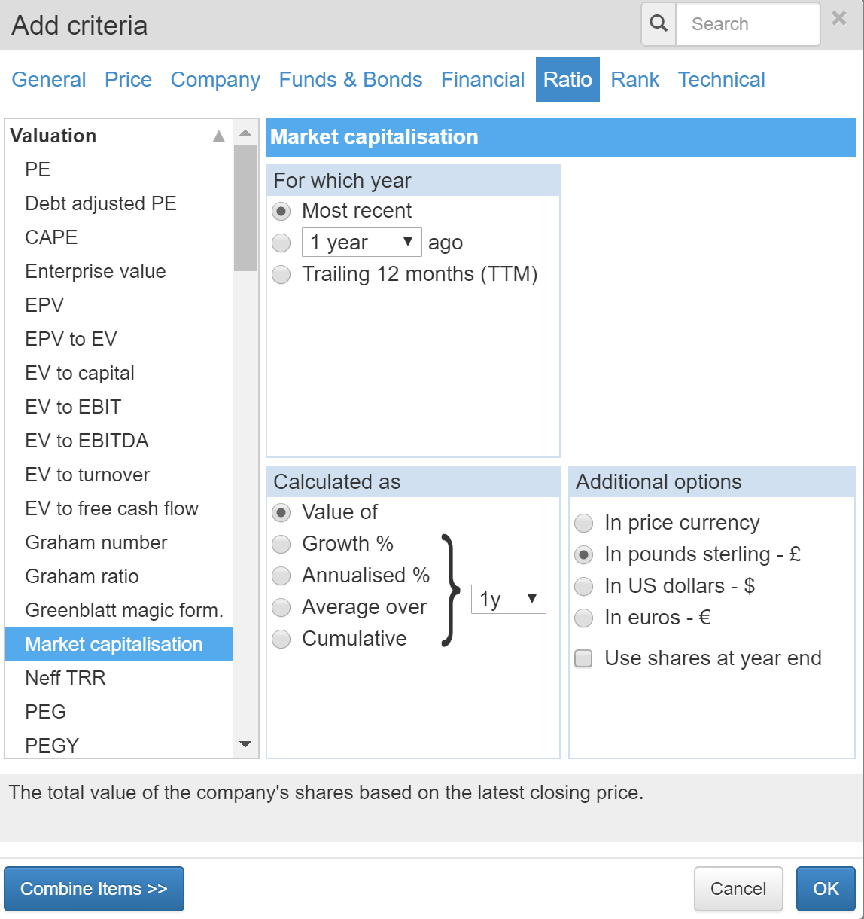Open the 1y period dropdown
This screenshot has width=864, height=919.
coord(509,600)
